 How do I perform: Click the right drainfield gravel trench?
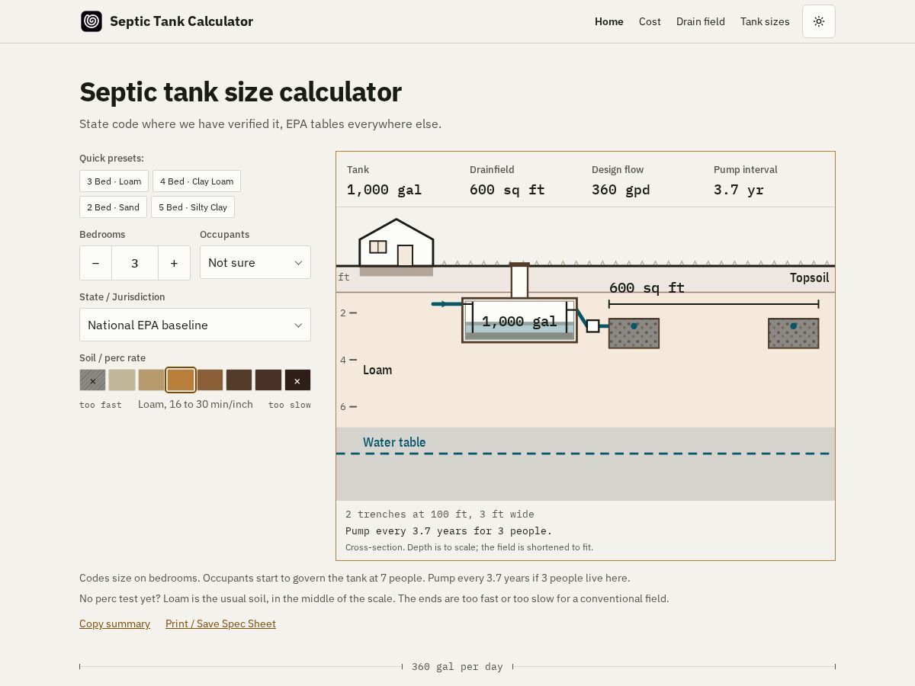point(793,333)
